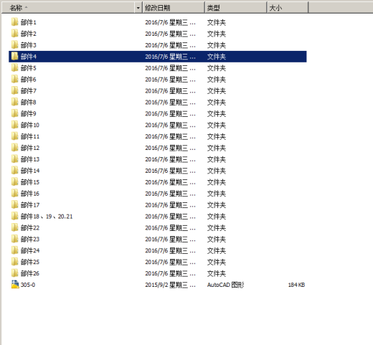Click the 部件14 folder icon
Screen dimensions: 373x345
(14, 171)
